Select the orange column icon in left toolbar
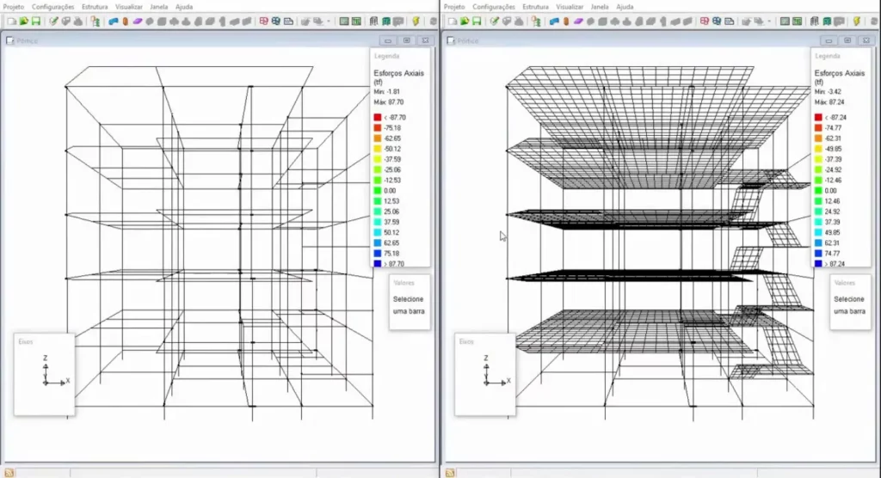Image resolution: width=881 pixels, height=478 pixels. click(126, 21)
